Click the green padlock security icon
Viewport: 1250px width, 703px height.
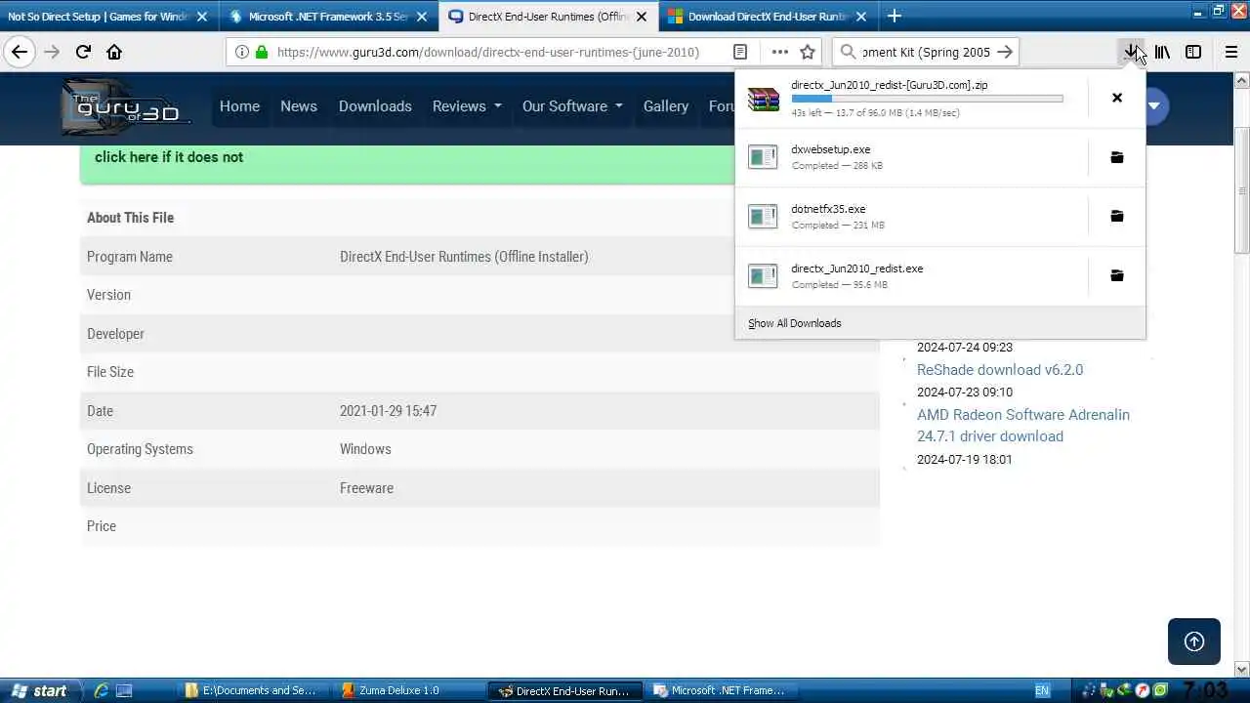pyautogui.click(x=262, y=52)
